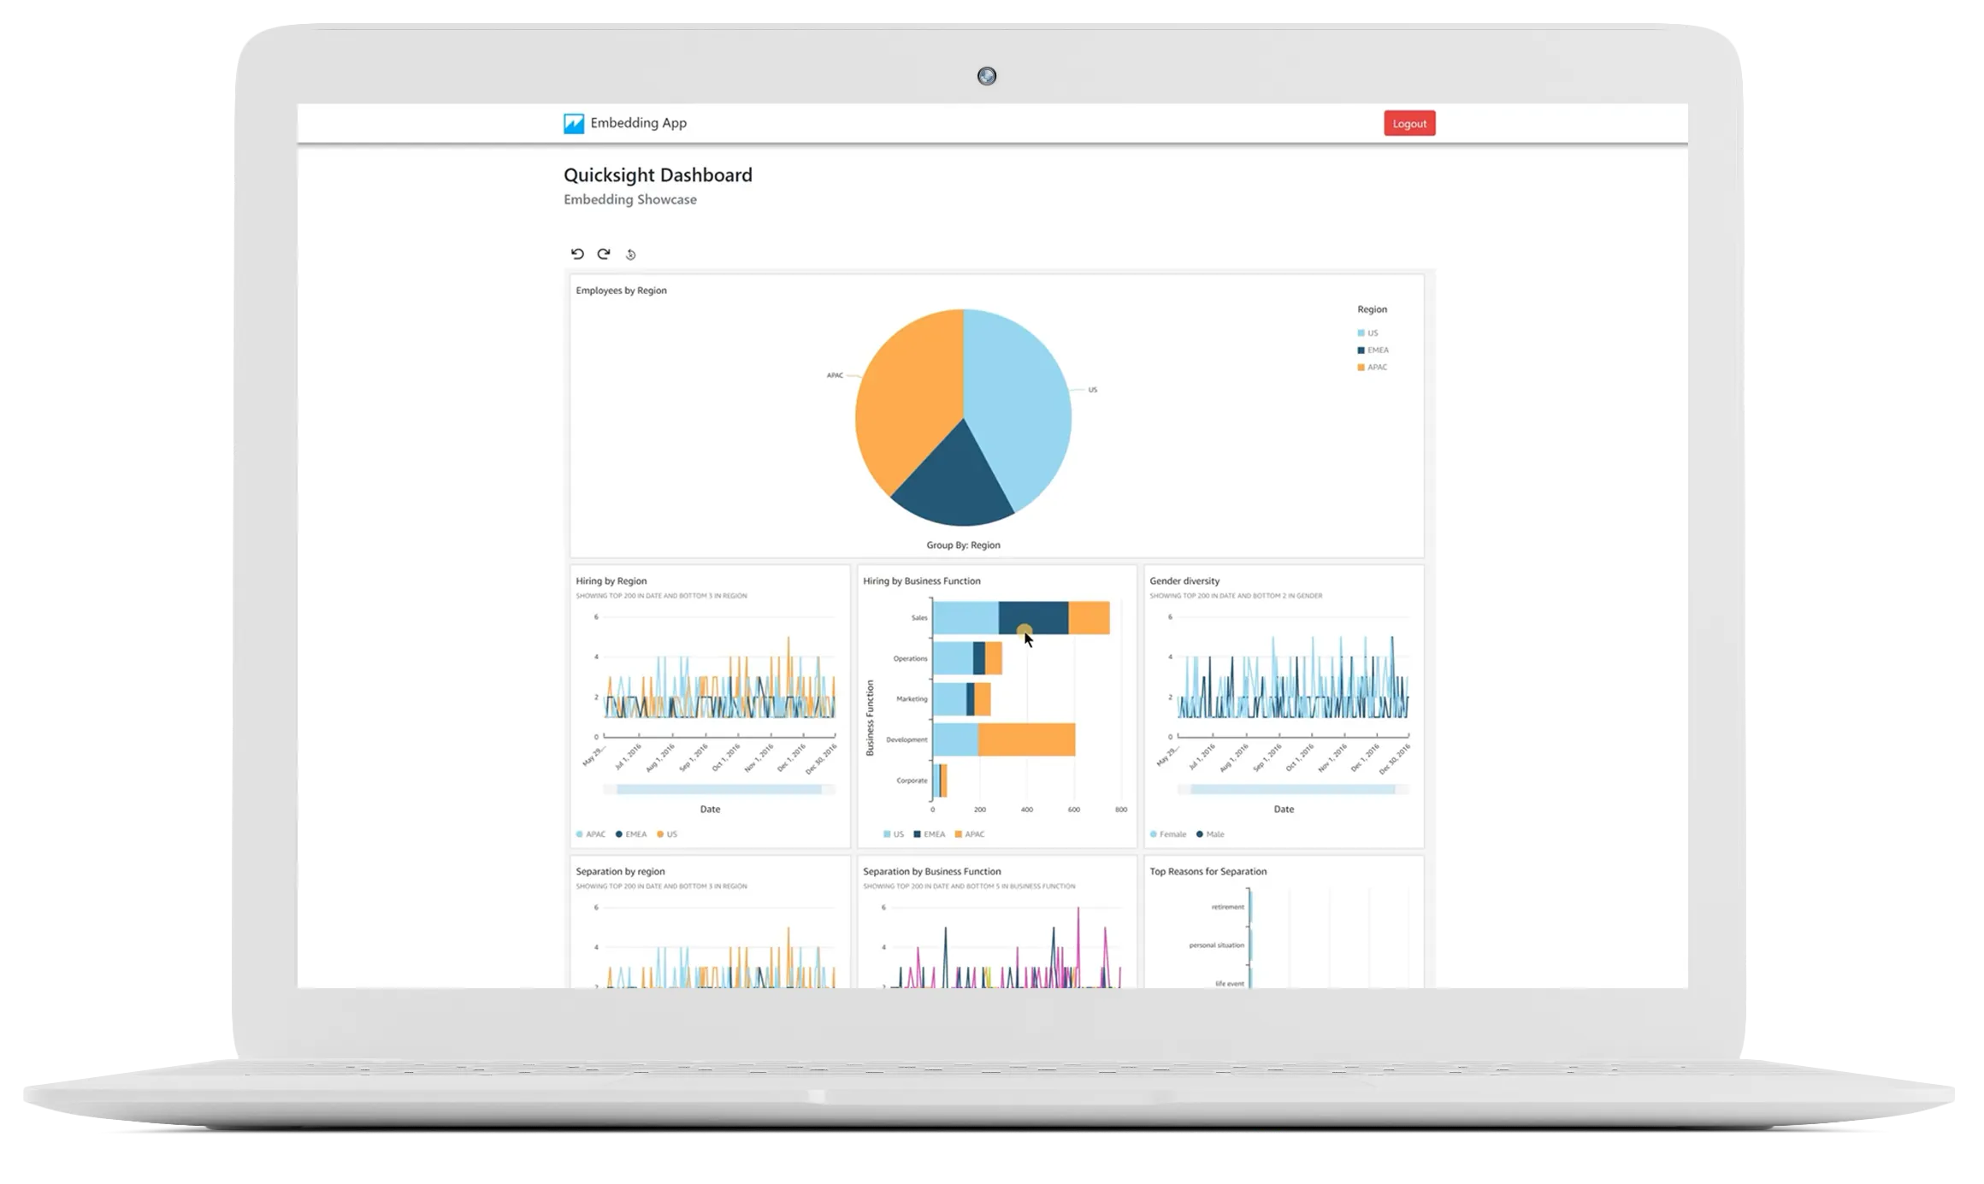
Task: Click the Date axis label under Gender diversity
Action: 1284,809
